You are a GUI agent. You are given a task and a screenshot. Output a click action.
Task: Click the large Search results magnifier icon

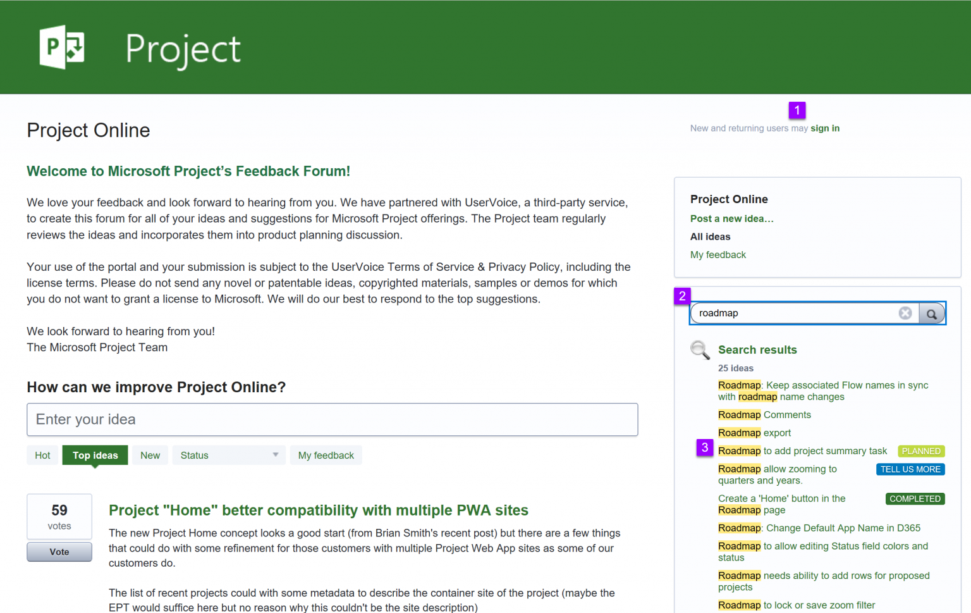(700, 350)
